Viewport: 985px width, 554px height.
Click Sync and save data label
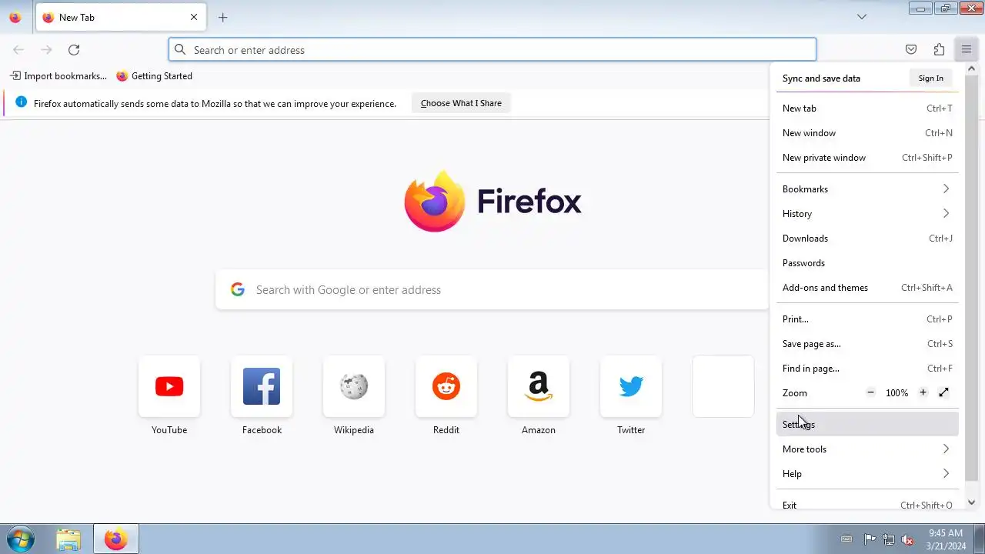tap(821, 78)
